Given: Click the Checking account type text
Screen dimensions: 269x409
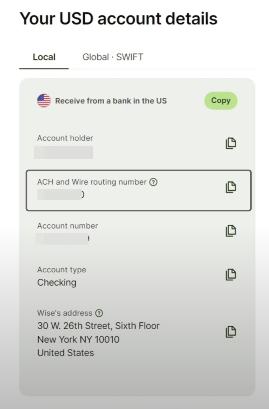Looking at the screenshot, I should pyautogui.click(x=57, y=282).
